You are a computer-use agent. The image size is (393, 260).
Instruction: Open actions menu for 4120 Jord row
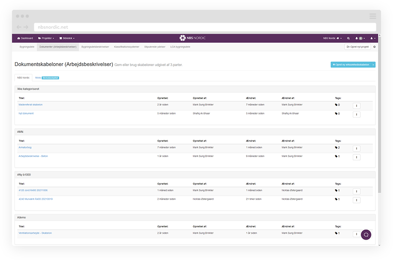[356, 191]
